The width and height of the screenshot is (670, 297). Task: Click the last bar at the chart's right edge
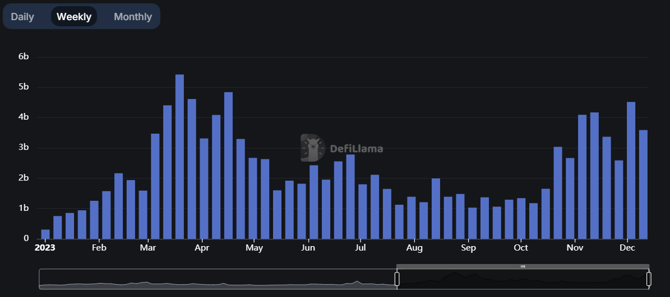coord(643,185)
